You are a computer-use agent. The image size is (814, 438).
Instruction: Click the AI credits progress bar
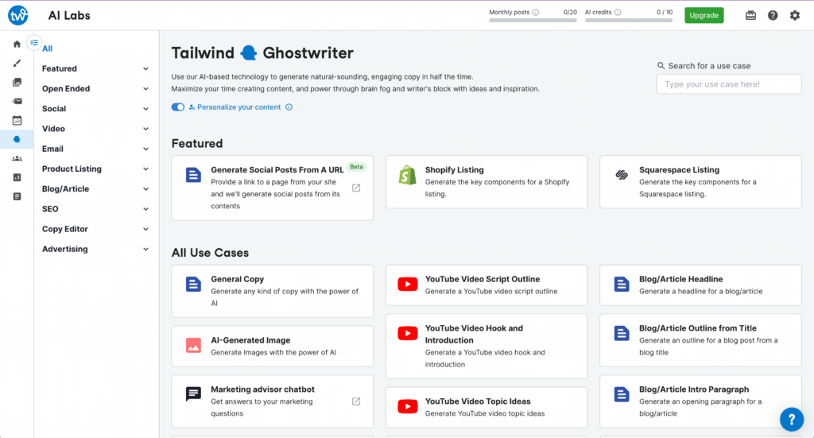[x=629, y=21]
